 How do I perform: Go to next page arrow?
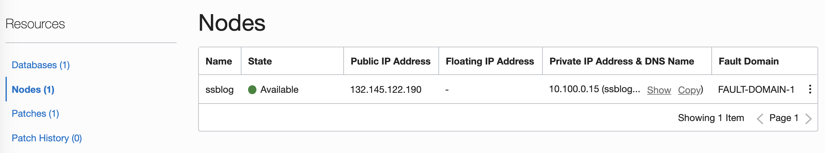(808, 119)
